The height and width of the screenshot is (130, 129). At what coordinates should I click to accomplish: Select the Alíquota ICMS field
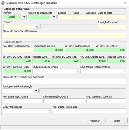pos(42,61)
